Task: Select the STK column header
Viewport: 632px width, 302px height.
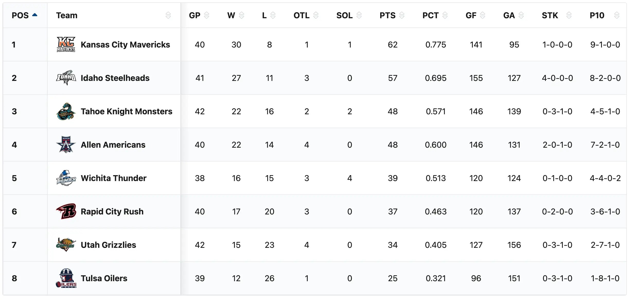Action: tap(550, 15)
